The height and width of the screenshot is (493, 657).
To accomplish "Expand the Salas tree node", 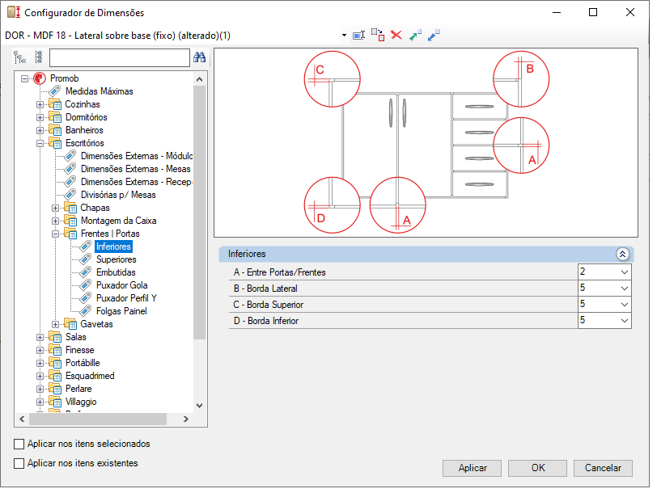I will (x=40, y=337).
